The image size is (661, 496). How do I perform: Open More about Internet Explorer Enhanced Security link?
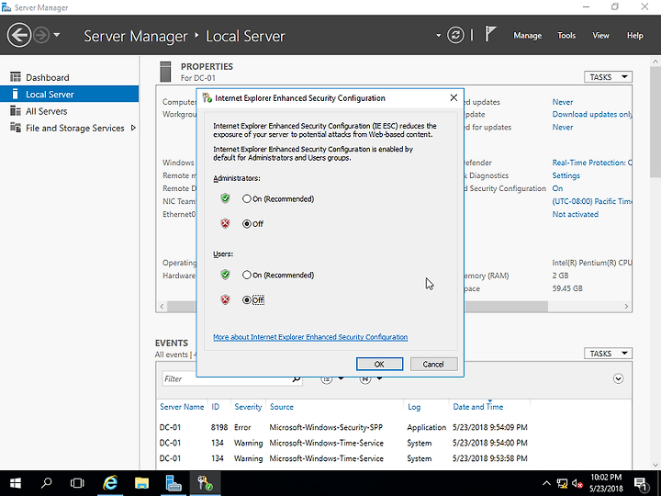tap(310, 337)
